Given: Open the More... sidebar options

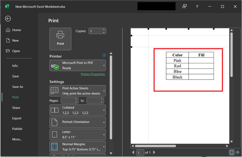Looking at the screenshot, I should [17, 139].
